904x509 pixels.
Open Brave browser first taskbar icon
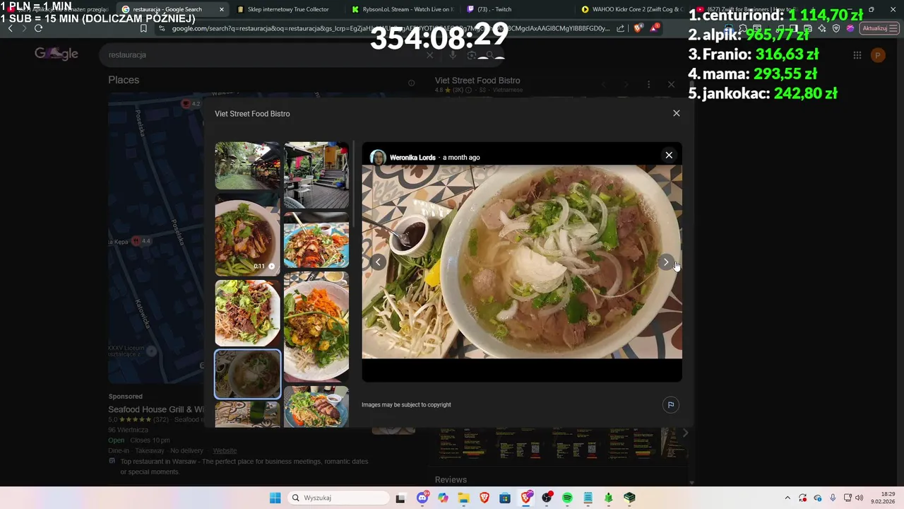(x=484, y=498)
